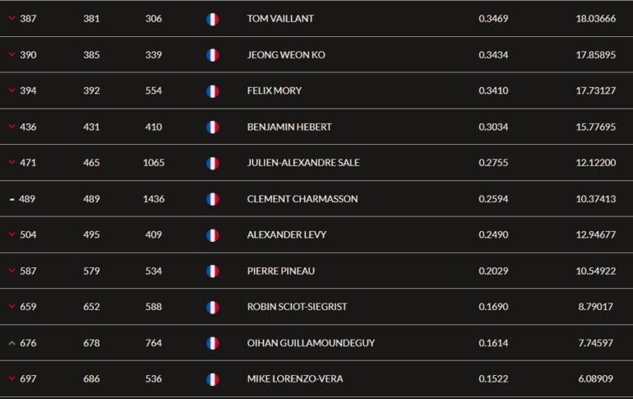Image resolution: width=633 pixels, height=399 pixels.
Task: Open Robin Sciot-Siegrist's profile
Action: (x=297, y=307)
